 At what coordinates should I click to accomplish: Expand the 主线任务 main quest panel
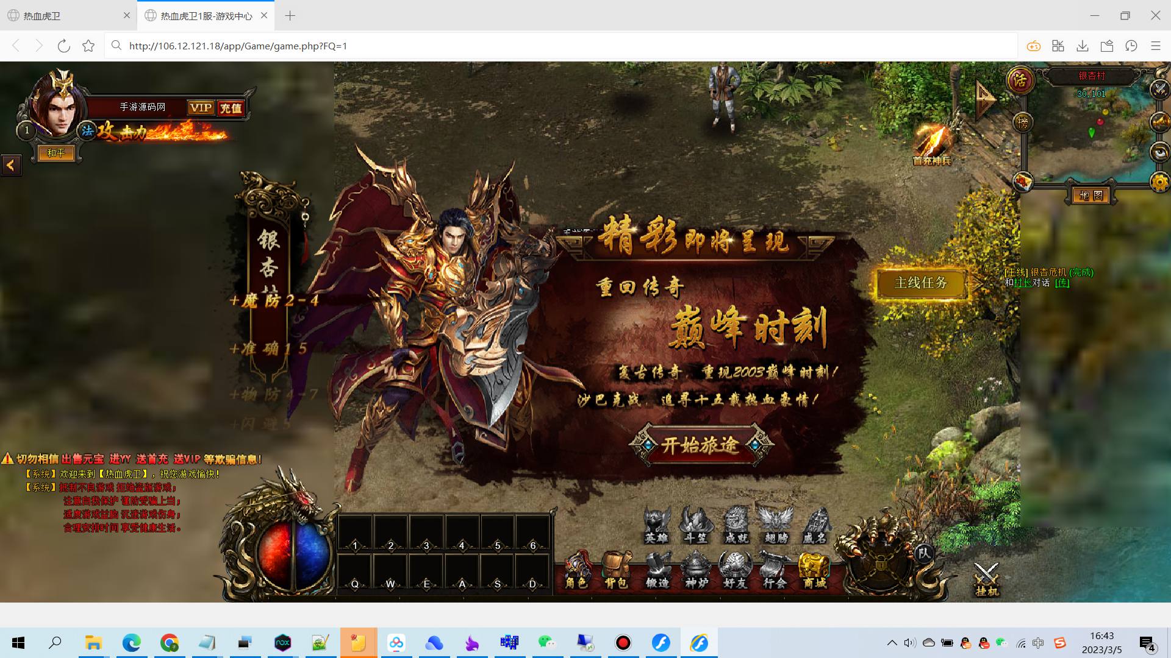coord(921,283)
